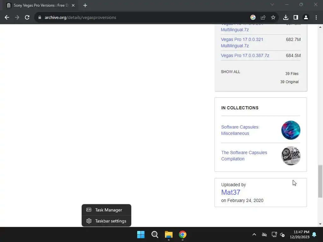Click the page vertical scrollbar thumb
This screenshot has width=323, height=242.
(320, 181)
